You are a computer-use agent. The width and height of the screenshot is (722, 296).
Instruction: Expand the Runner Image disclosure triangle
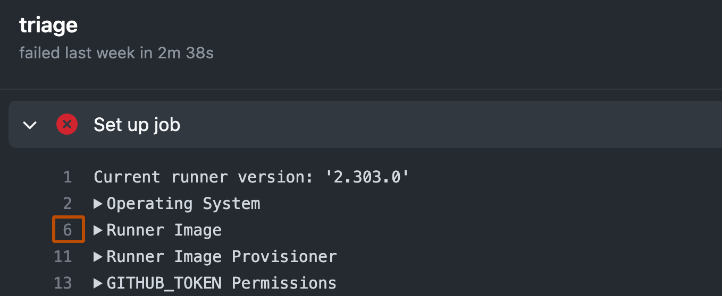98,230
